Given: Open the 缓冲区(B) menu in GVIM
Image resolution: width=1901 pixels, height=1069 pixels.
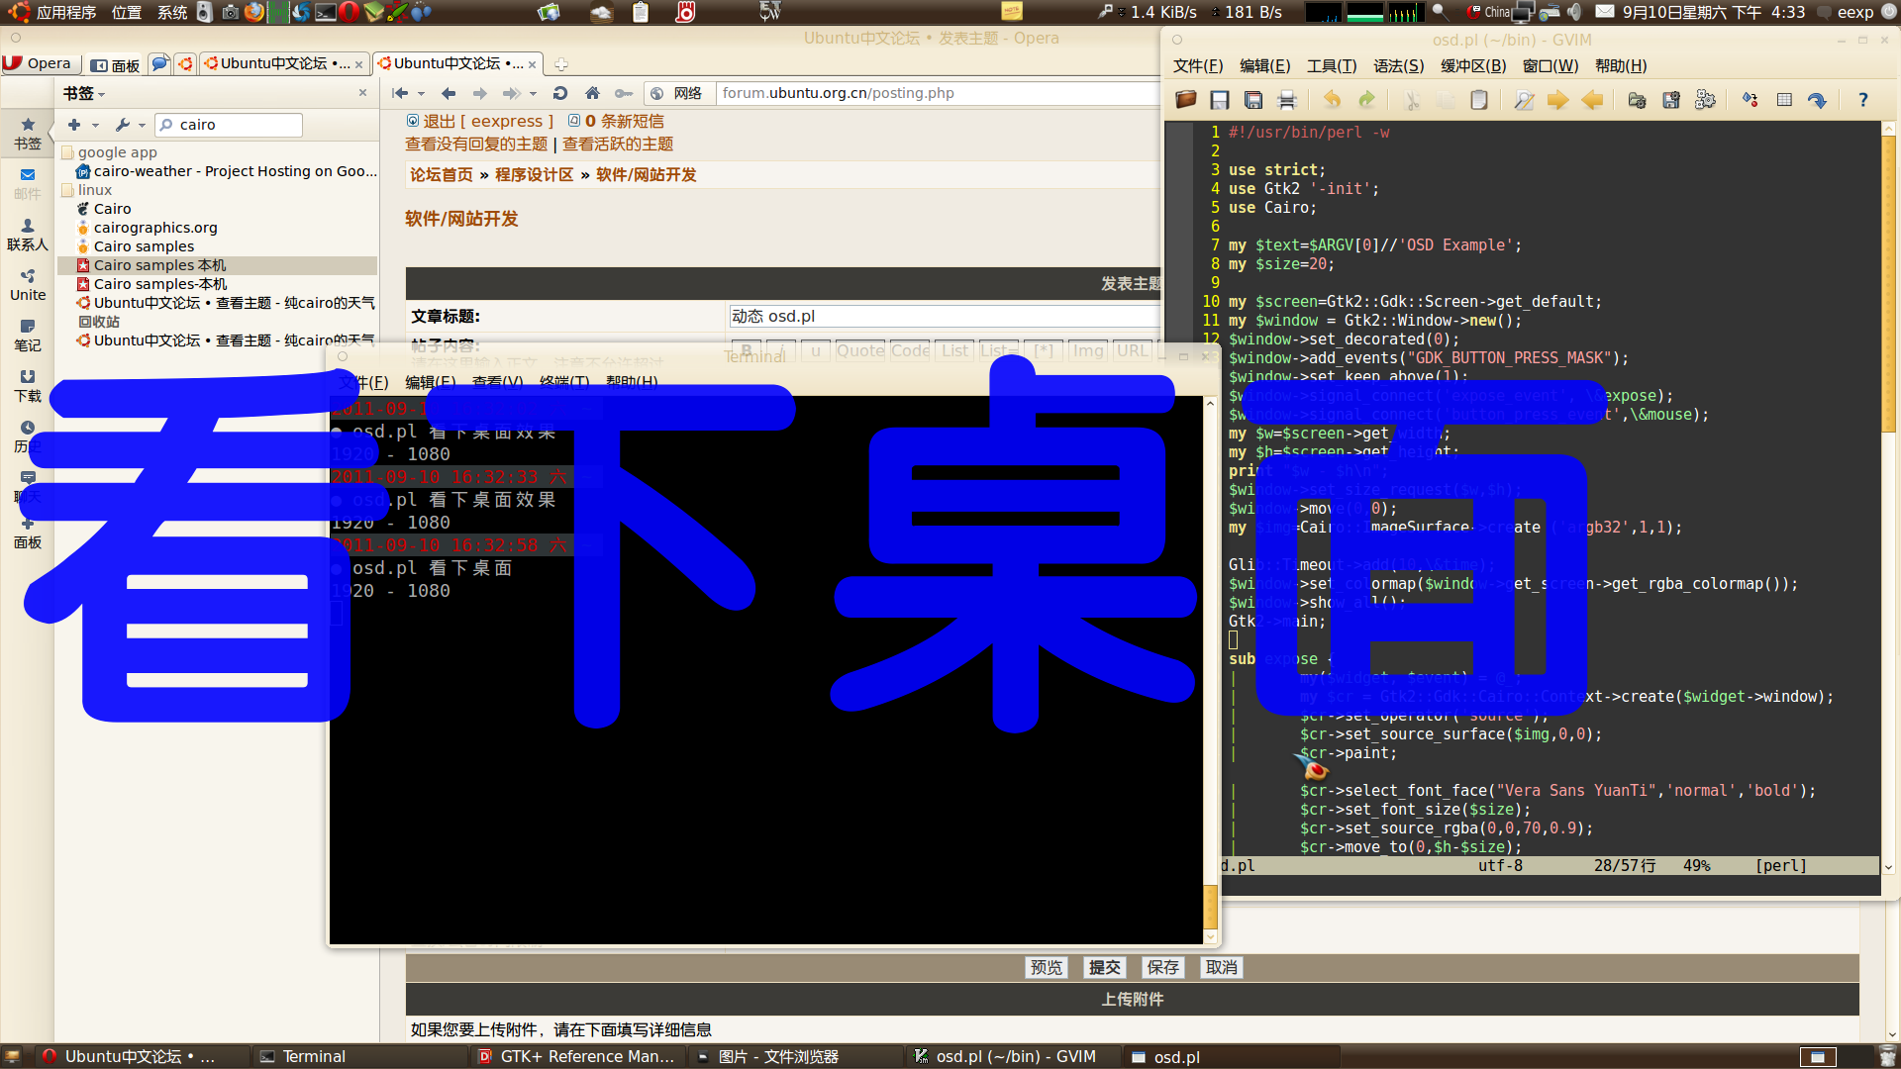Looking at the screenshot, I should point(1473,66).
